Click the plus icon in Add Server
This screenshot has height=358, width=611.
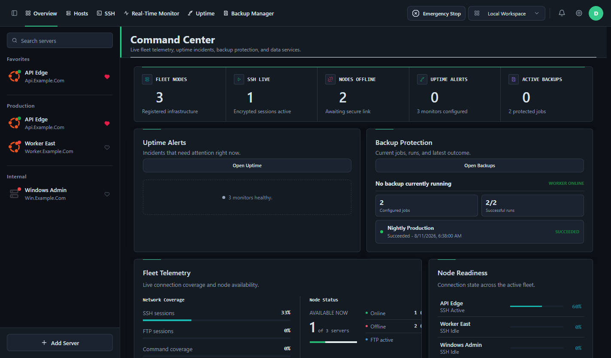tap(44, 343)
